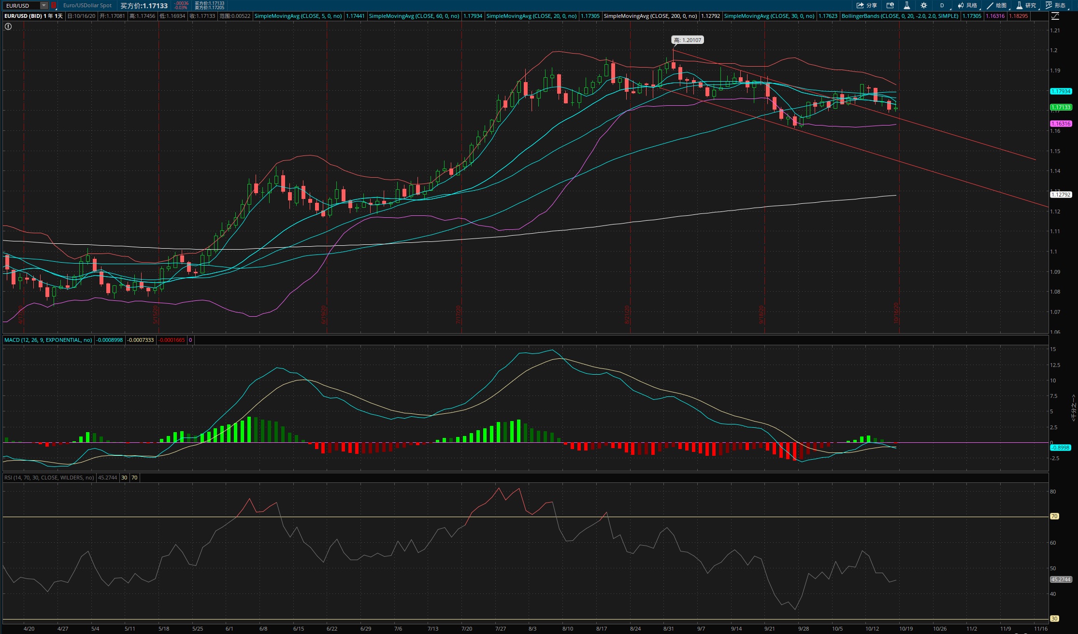This screenshot has width=1078, height=634.
Task: Click the RSI header overbought value 70
Action: [x=134, y=478]
